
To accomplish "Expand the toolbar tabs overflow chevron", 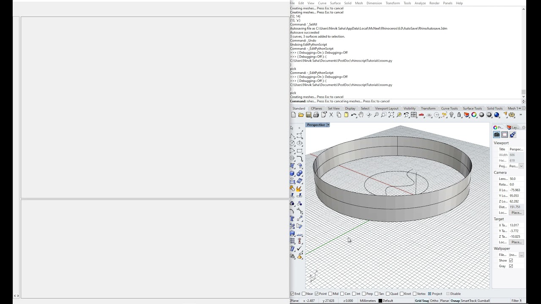I will pos(519,109).
